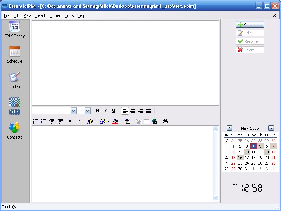
Task: Align text left
Action: (x=125, y=111)
